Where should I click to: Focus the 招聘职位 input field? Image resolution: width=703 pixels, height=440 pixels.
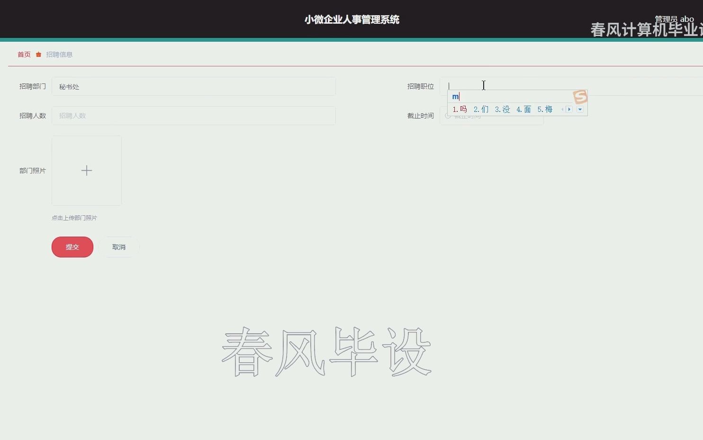(x=571, y=86)
